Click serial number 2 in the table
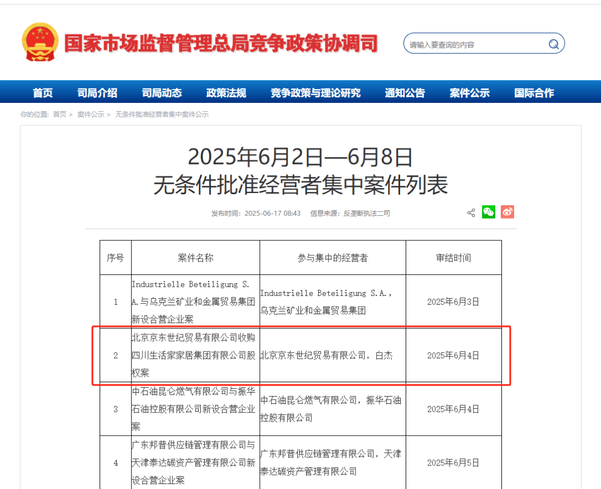Image resolution: width=601 pixels, height=489 pixels. tap(116, 355)
